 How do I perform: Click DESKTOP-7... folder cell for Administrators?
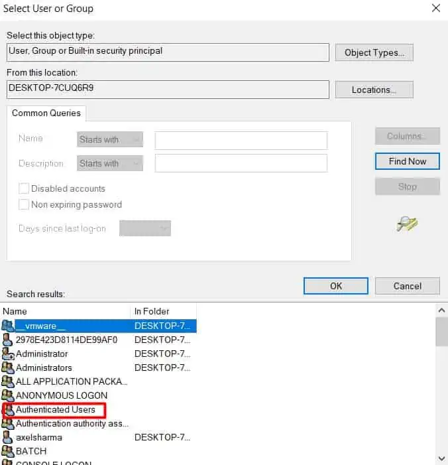(162, 367)
